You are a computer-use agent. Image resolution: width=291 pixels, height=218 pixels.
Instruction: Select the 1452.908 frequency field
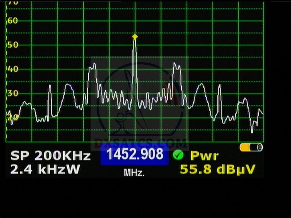pos(135,155)
